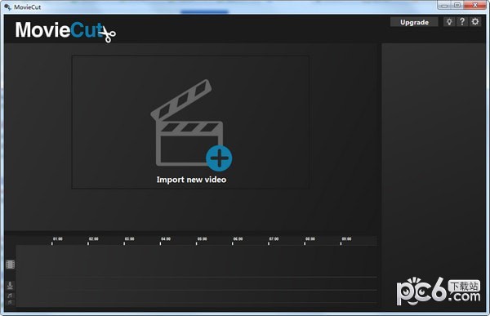Click the MovieCut title bar app icon
Viewport: 490px width, 316px height.
tap(7, 7)
